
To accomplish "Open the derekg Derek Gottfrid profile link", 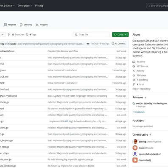I will point(150,142).
